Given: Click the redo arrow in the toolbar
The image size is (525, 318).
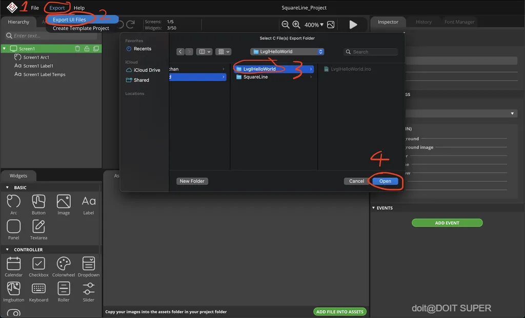Looking at the screenshot, I should [131, 24].
